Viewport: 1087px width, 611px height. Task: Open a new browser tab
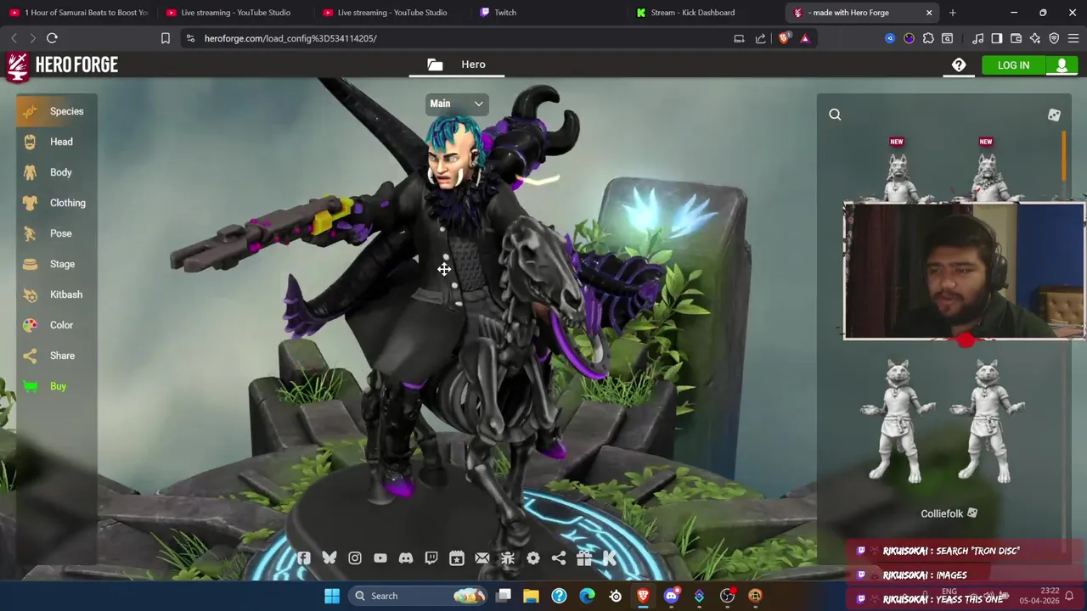point(952,13)
